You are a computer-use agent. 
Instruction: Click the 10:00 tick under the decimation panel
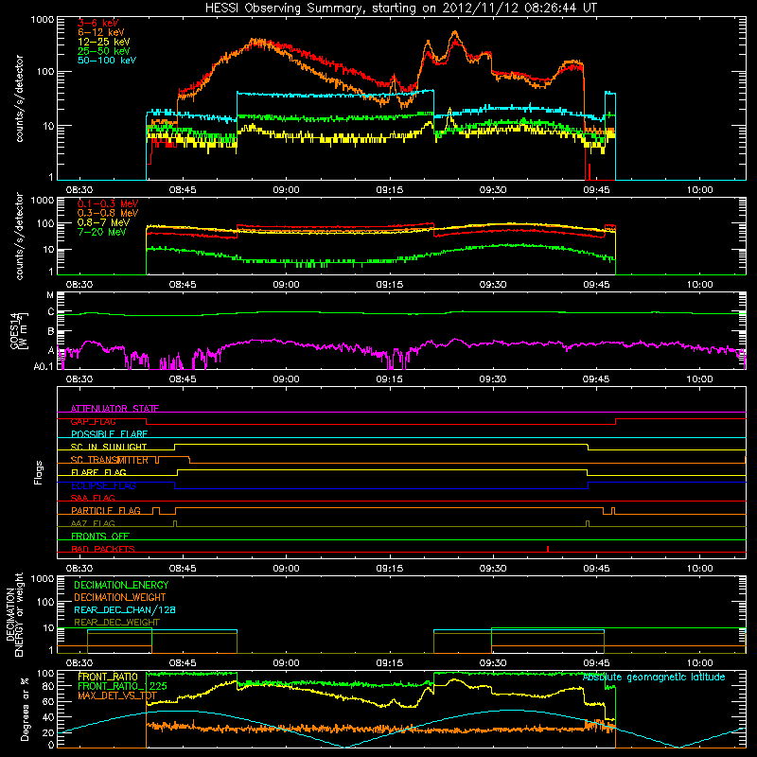click(x=699, y=663)
